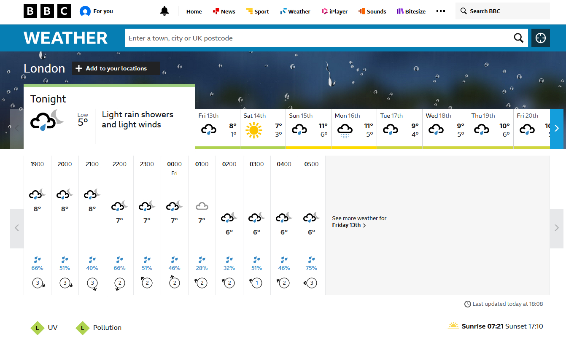The image size is (566, 353).
Task: Select the 0100 hourly forecast column
Action: click(x=202, y=224)
